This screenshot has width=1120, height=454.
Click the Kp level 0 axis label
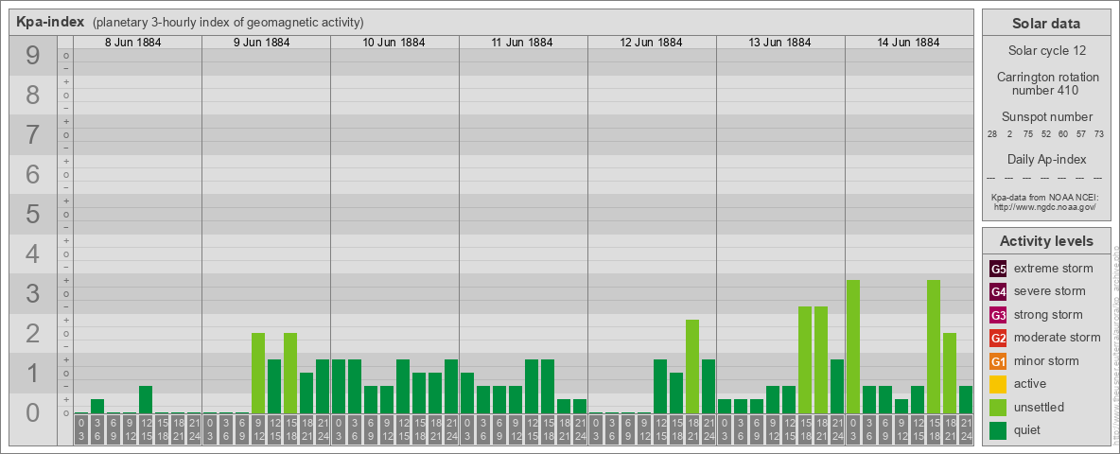[x=33, y=412]
